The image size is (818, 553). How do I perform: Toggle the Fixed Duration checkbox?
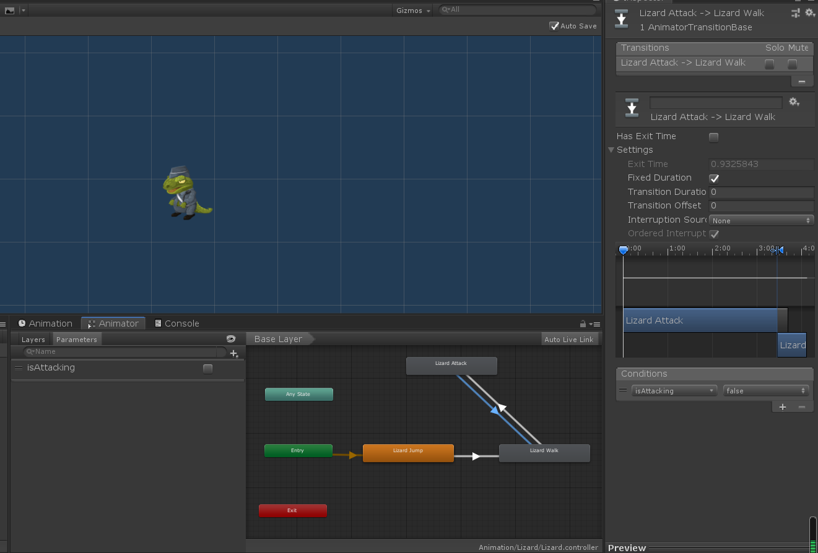(714, 178)
